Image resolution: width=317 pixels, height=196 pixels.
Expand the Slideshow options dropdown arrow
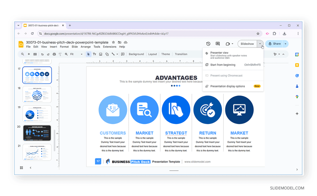tap(260, 44)
